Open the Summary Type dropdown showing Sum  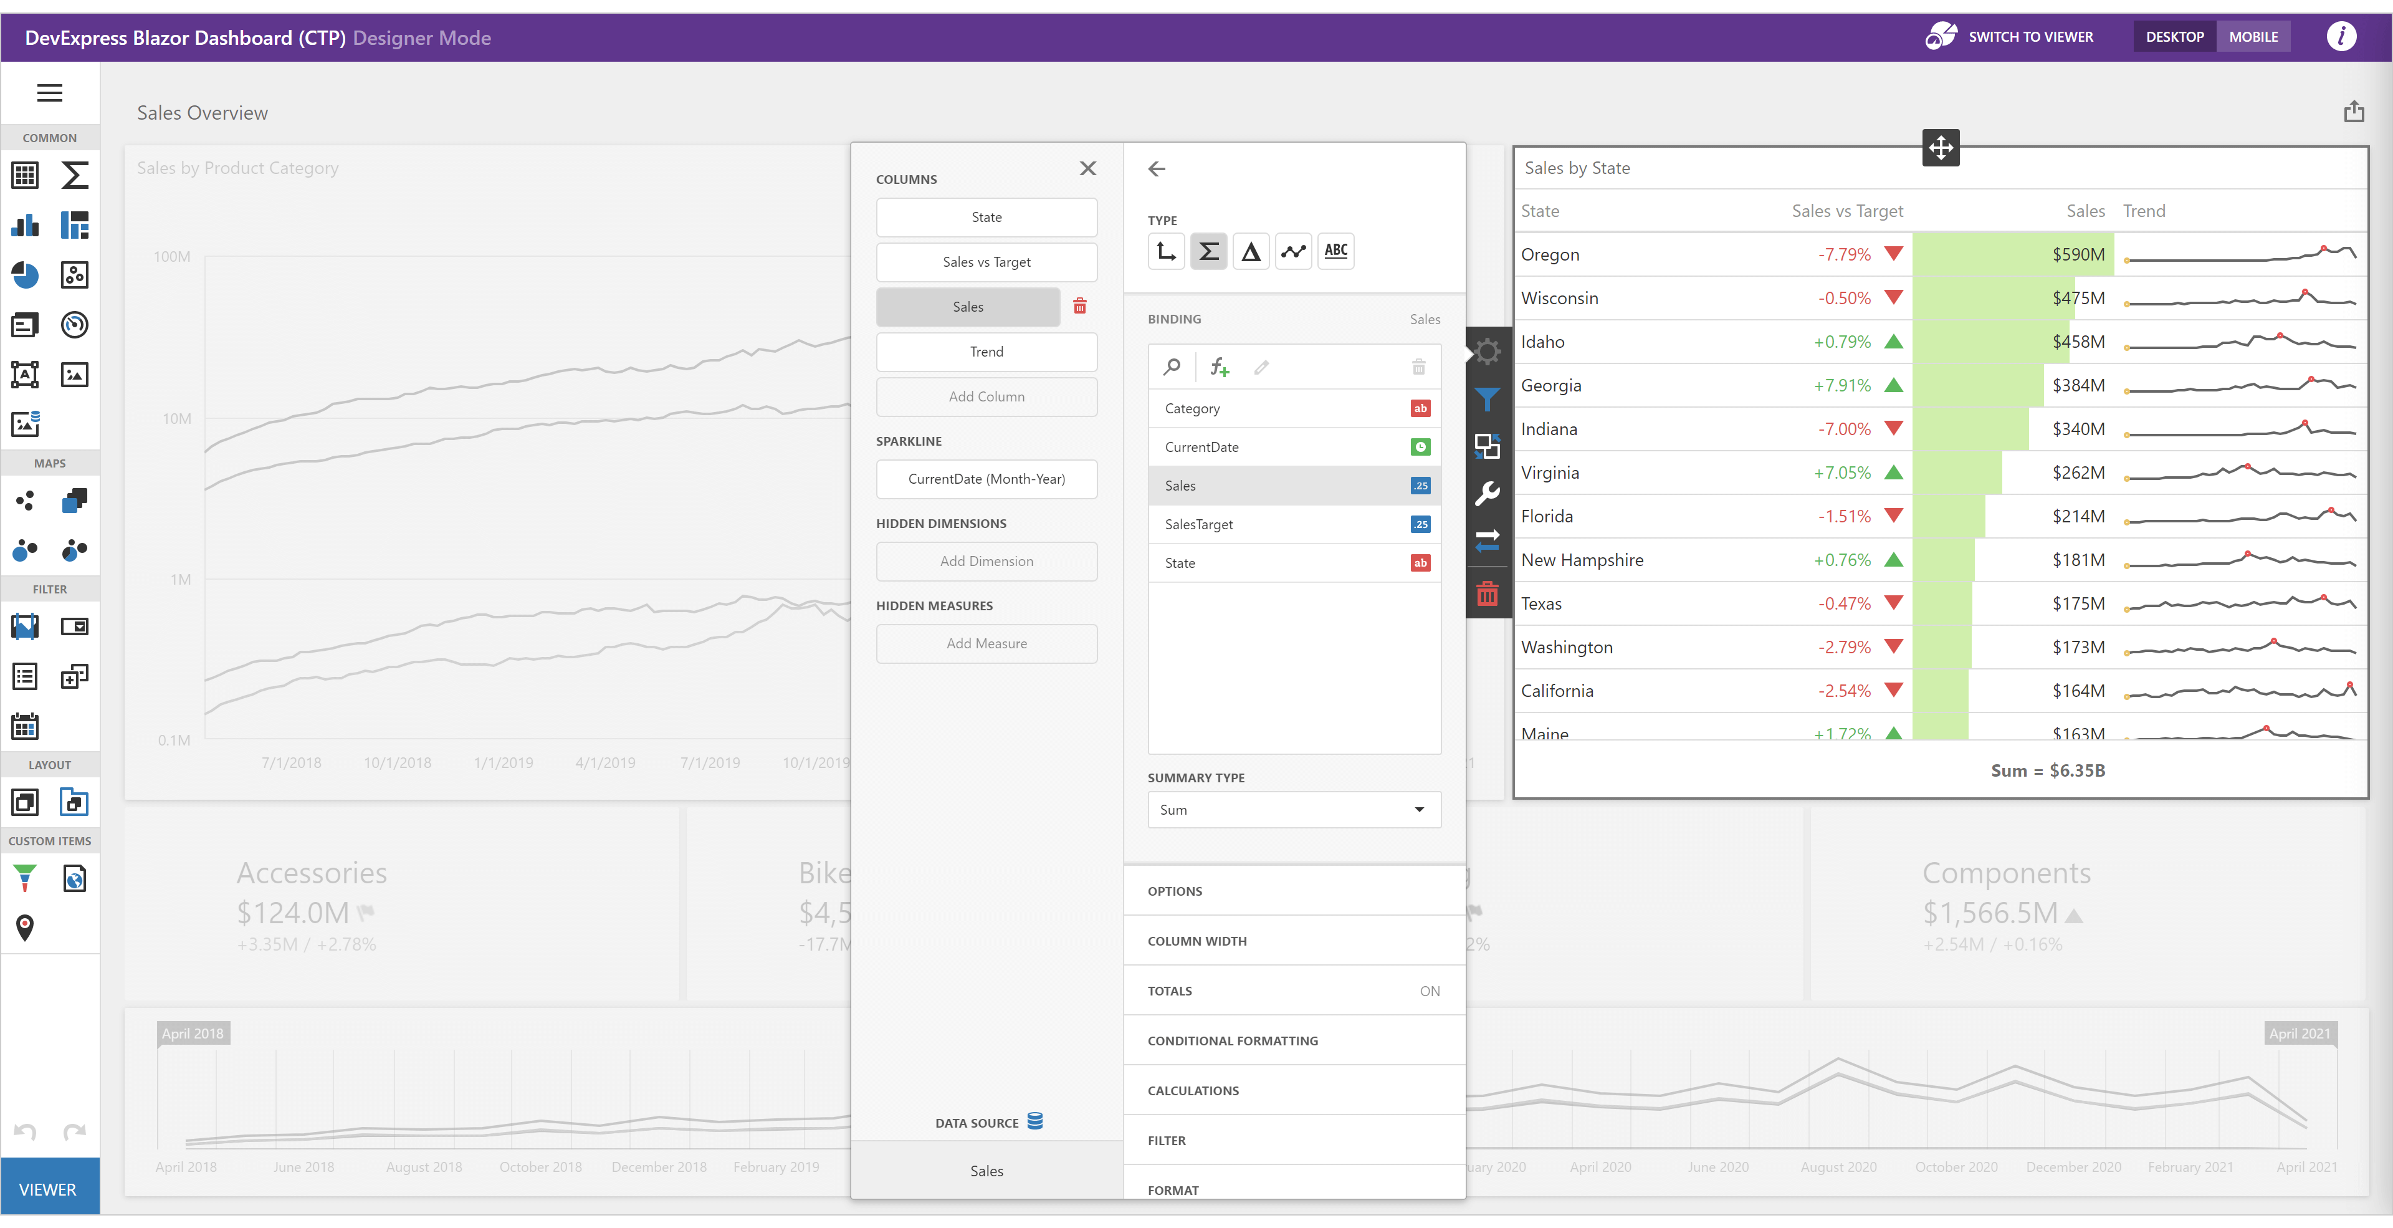(x=1293, y=809)
